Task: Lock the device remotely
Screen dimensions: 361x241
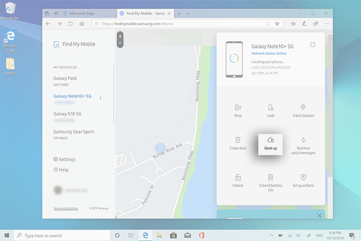Action: (x=271, y=111)
